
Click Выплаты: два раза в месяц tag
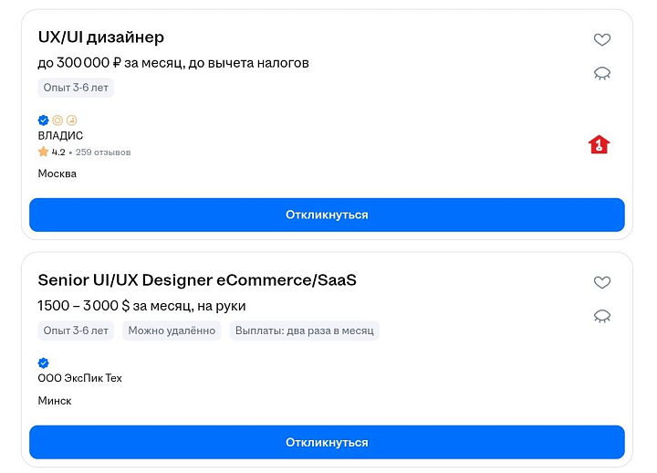pyautogui.click(x=304, y=331)
